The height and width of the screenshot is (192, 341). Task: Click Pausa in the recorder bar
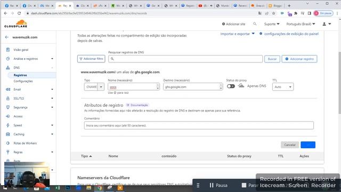click(218, 185)
